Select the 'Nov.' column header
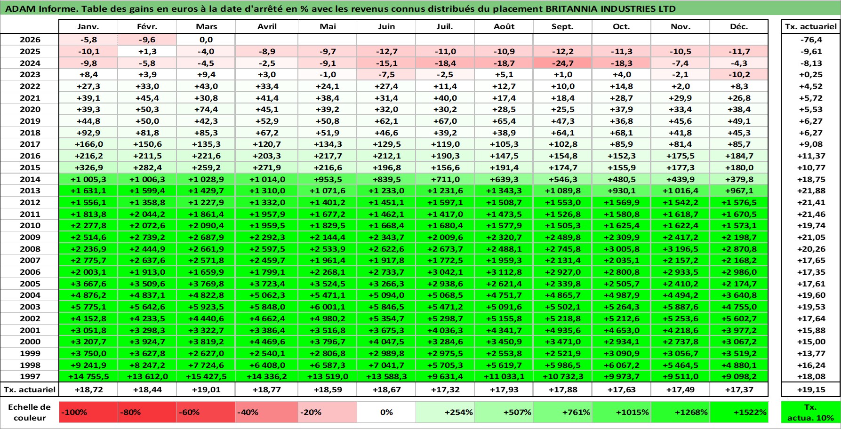 point(681,27)
